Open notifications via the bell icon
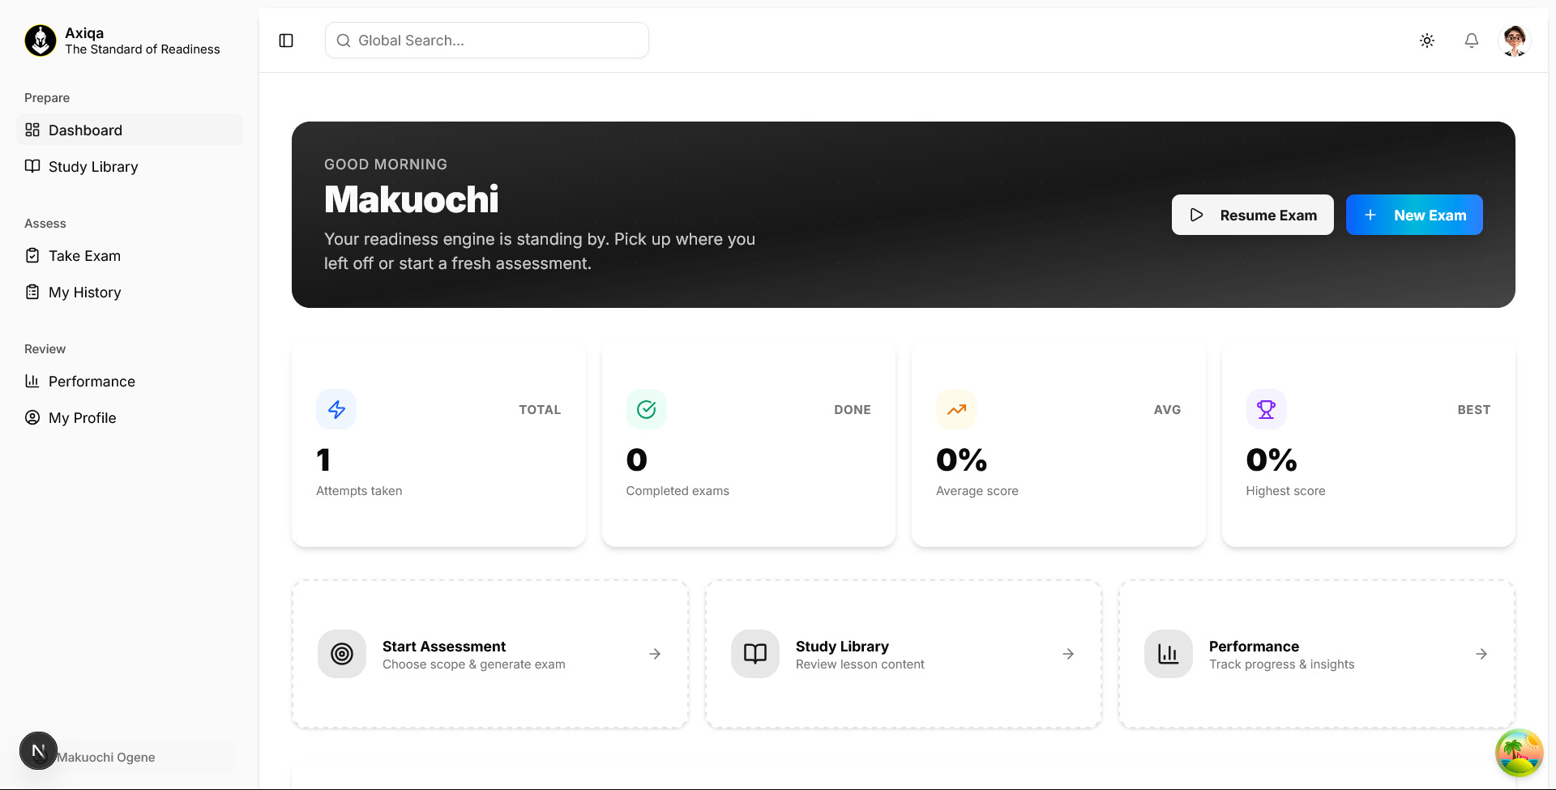The height and width of the screenshot is (790, 1556). tap(1471, 40)
